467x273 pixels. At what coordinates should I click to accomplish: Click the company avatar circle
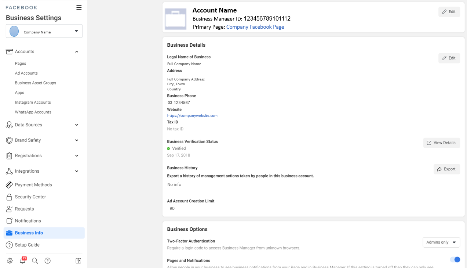(x=14, y=31)
